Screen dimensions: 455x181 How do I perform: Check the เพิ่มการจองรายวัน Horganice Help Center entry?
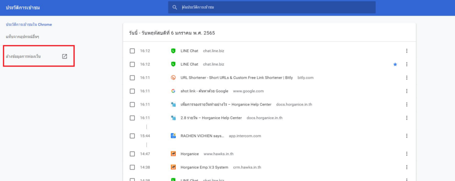[132, 105]
